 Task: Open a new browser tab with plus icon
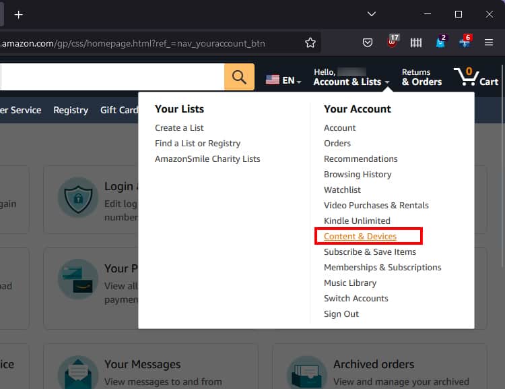point(19,15)
